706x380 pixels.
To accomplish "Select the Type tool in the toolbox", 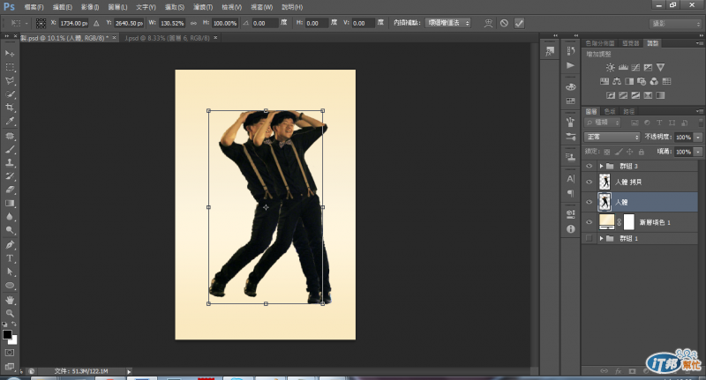I will [x=11, y=258].
